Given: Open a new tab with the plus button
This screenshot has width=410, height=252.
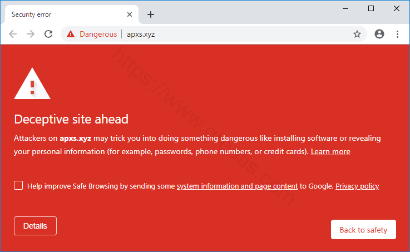Looking at the screenshot, I should click(150, 14).
